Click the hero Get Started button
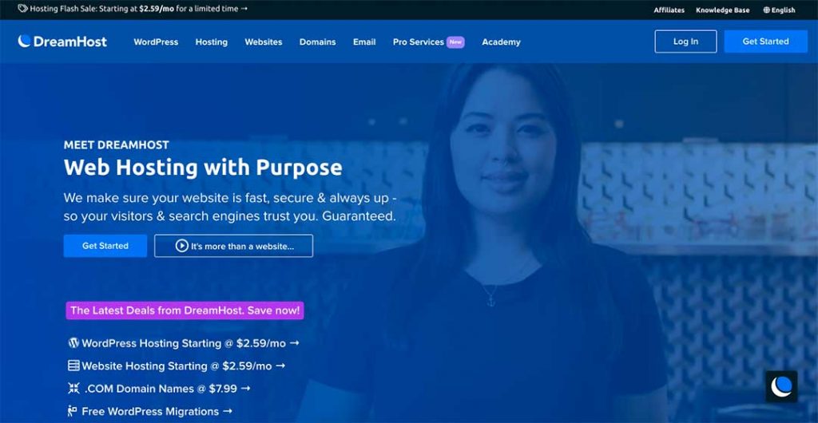The width and height of the screenshot is (818, 423). pyautogui.click(x=105, y=246)
